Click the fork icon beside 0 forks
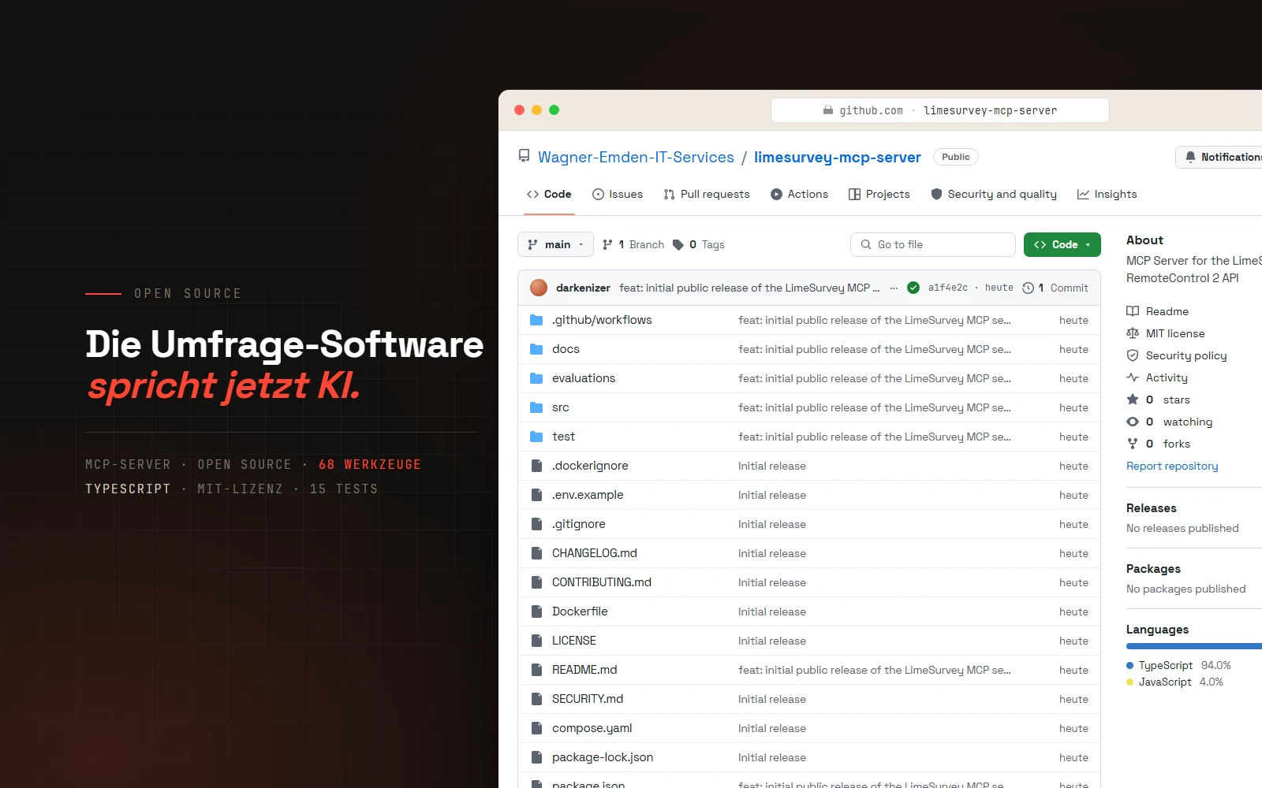 tap(1133, 444)
